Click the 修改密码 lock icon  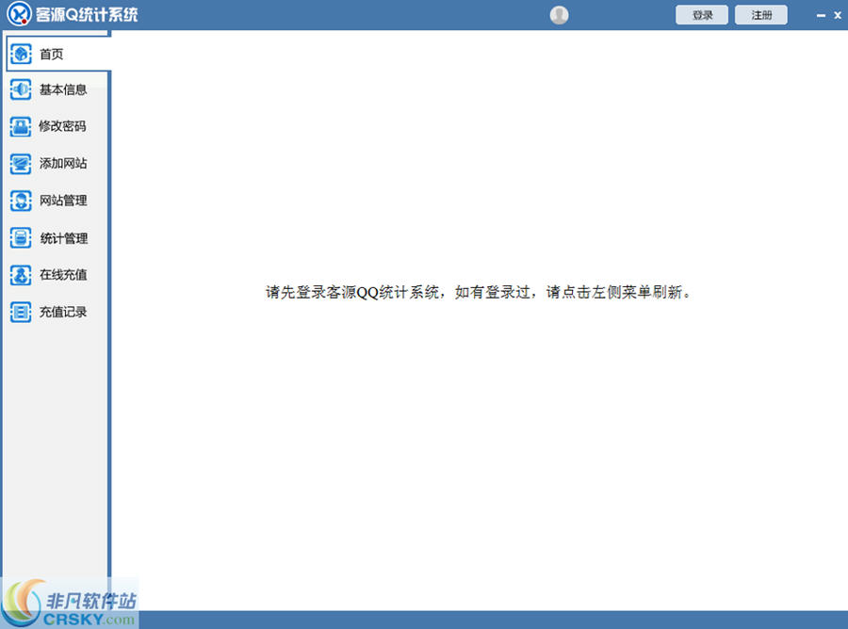coord(21,127)
